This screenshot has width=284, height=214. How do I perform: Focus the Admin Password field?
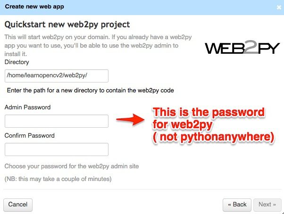(57, 121)
